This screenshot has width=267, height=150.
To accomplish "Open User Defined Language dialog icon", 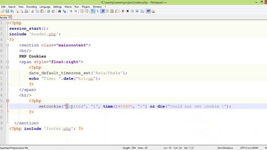I will pos(107,11).
